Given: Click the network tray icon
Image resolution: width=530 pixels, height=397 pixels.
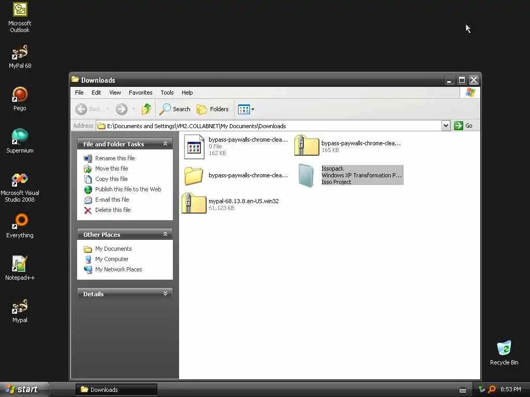Looking at the screenshot, I should [482, 389].
